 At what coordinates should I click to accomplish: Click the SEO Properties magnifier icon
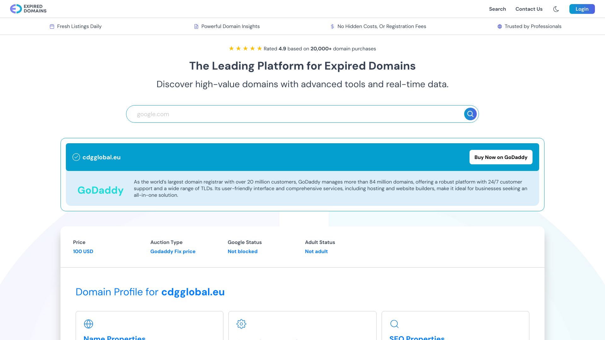coord(395,324)
